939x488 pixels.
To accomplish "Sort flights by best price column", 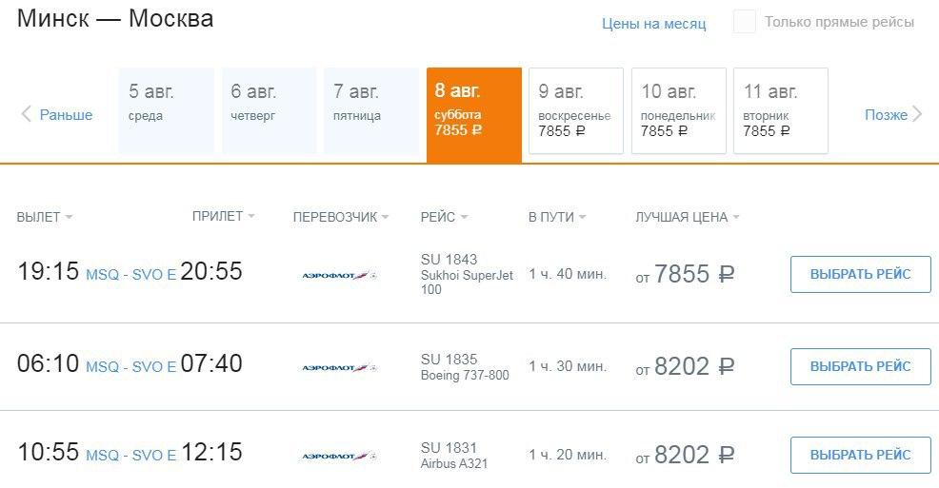I will point(687,217).
